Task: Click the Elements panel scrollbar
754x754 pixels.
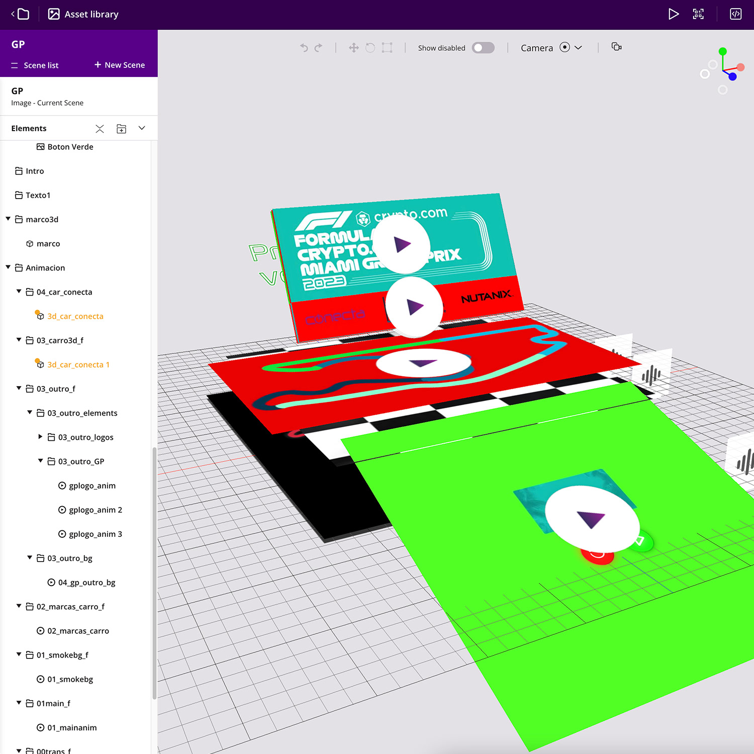Action: point(154,573)
